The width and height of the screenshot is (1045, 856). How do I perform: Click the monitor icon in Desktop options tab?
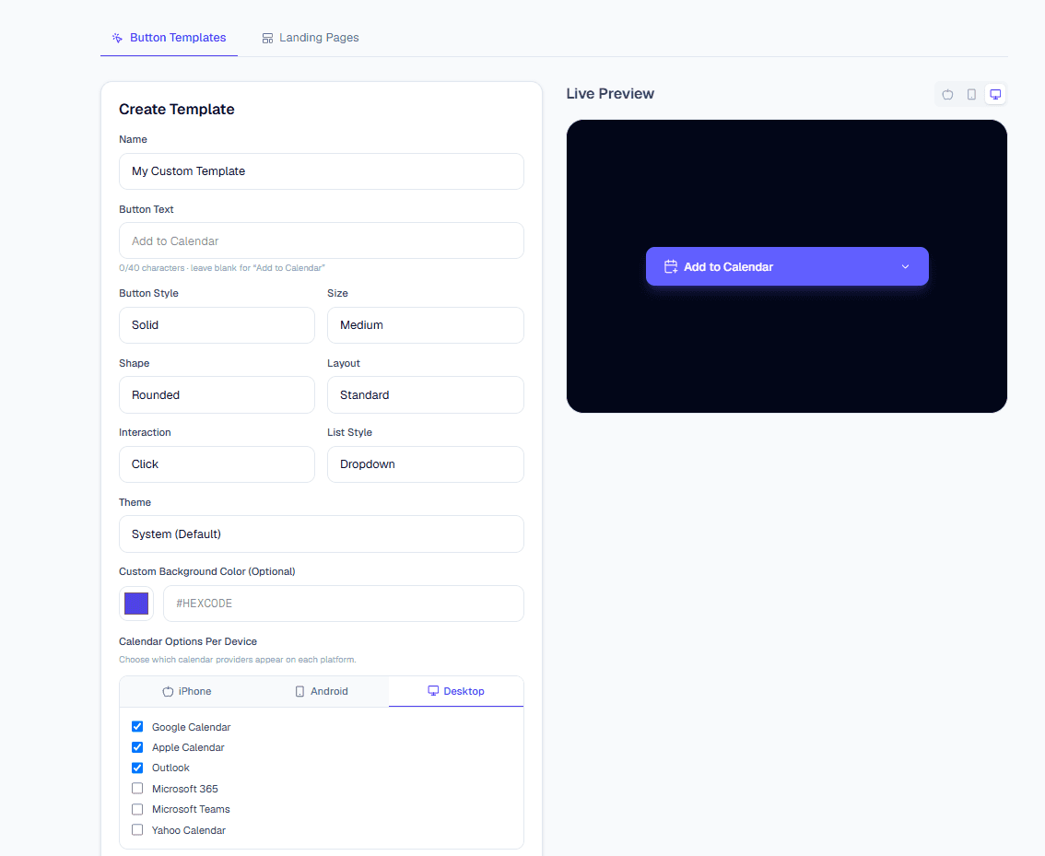433,691
